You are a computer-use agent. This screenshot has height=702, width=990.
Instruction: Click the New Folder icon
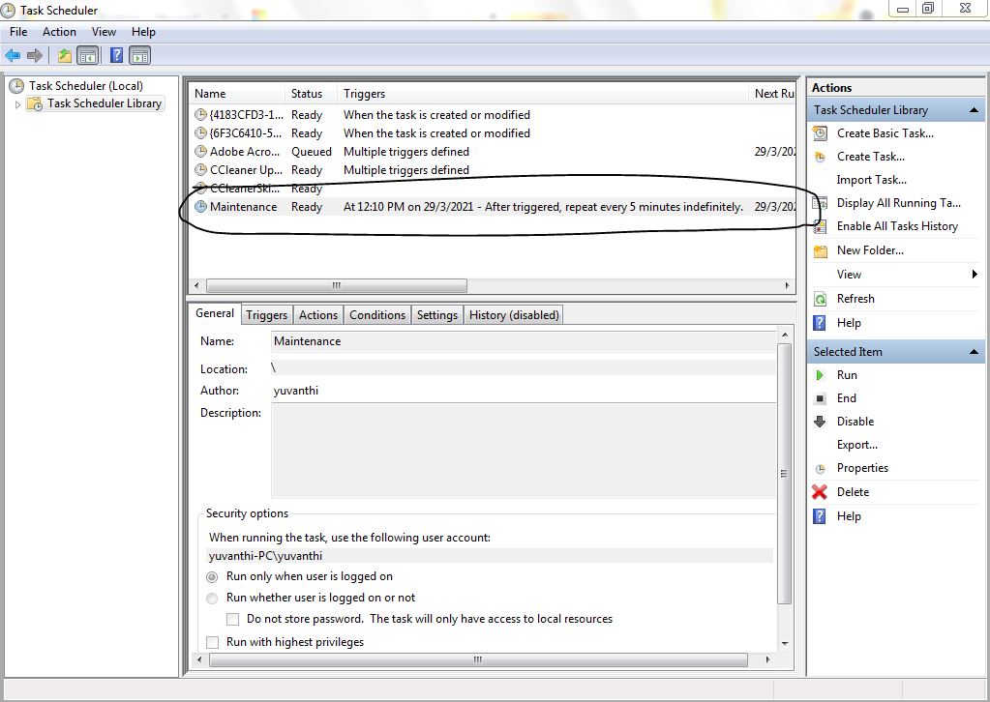coord(820,251)
